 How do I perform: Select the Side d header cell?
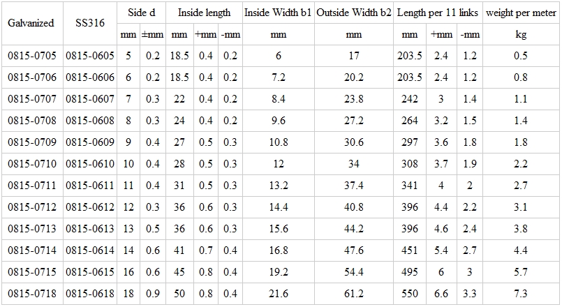point(142,13)
